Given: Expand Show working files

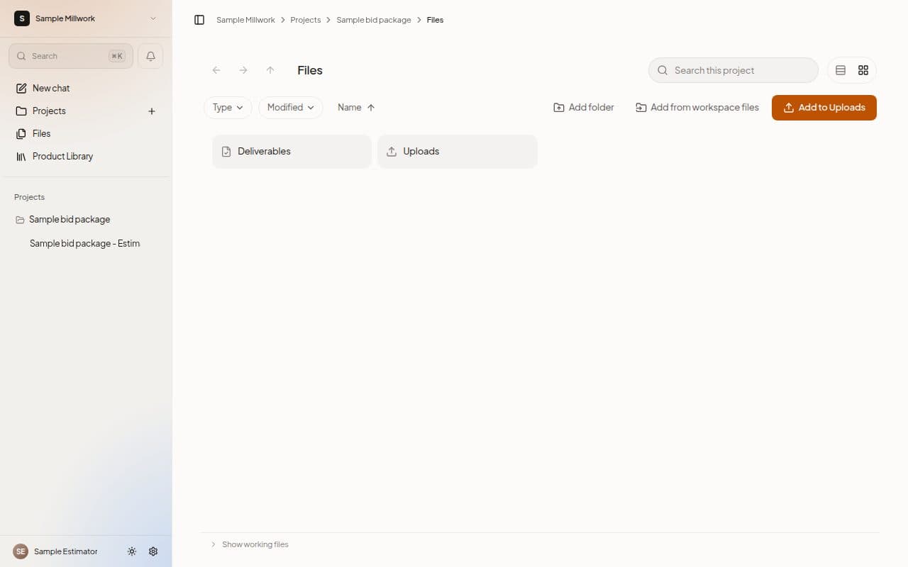Looking at the screenshot, I should point(250,544).
